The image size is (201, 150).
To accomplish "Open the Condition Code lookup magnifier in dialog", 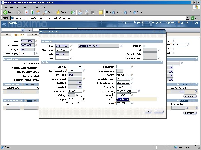I will click(159, 58).
